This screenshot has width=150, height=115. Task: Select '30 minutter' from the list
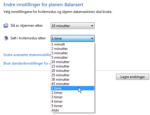coord(73,80)
